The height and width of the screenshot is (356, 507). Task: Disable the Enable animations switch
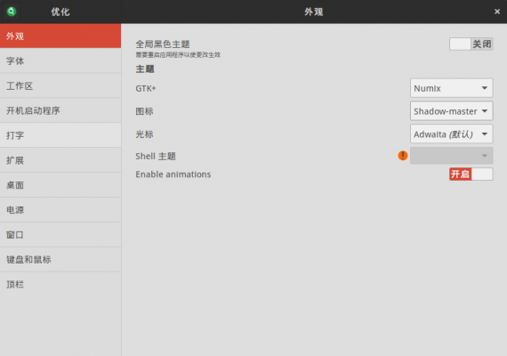tap(471, 174)
